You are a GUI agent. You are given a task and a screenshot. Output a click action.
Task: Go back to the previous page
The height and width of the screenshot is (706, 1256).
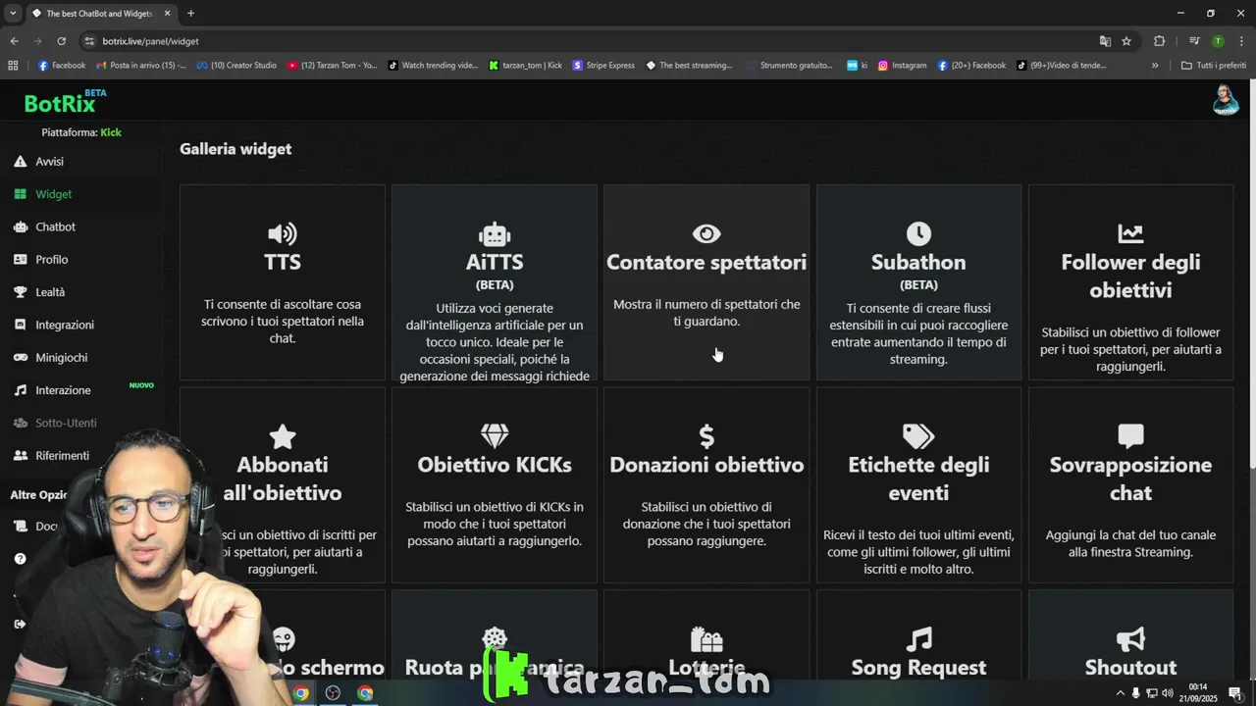click(x=14, y=41)
